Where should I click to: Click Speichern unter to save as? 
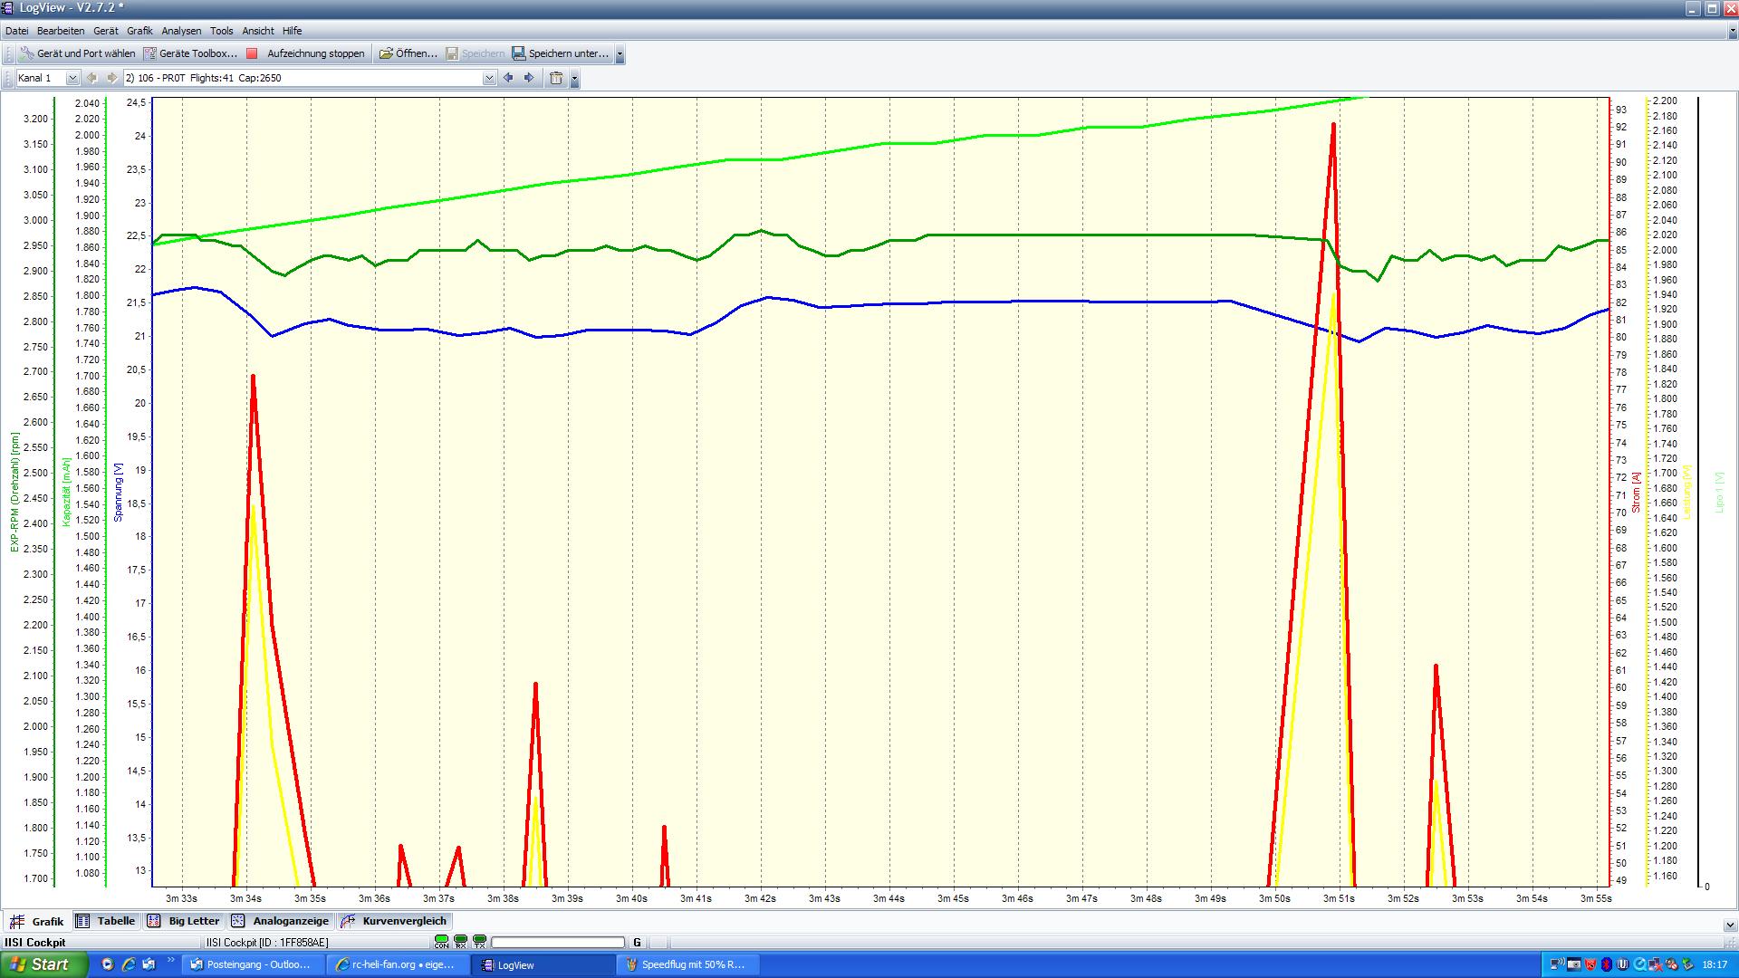point(561,53)
